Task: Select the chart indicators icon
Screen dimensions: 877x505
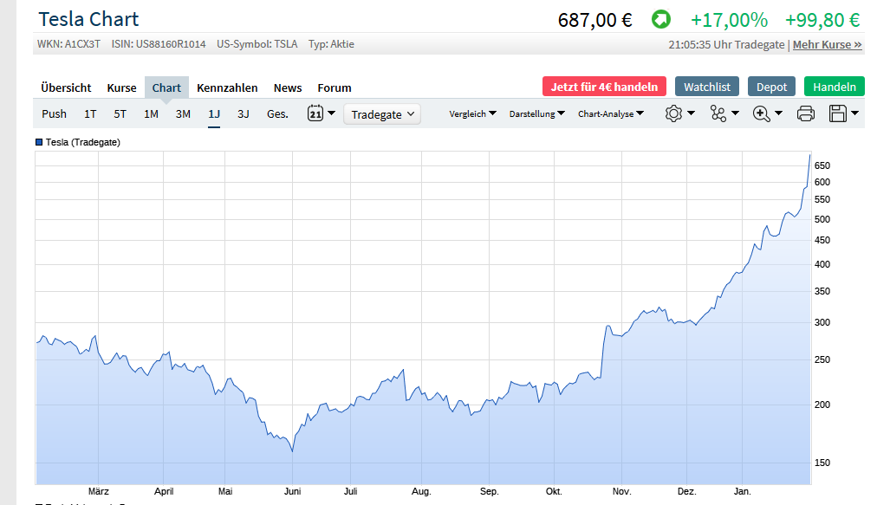Action: pos(719,113)
